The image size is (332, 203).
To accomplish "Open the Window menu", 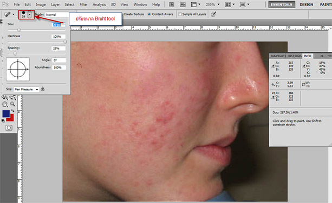I will (140, 4).
